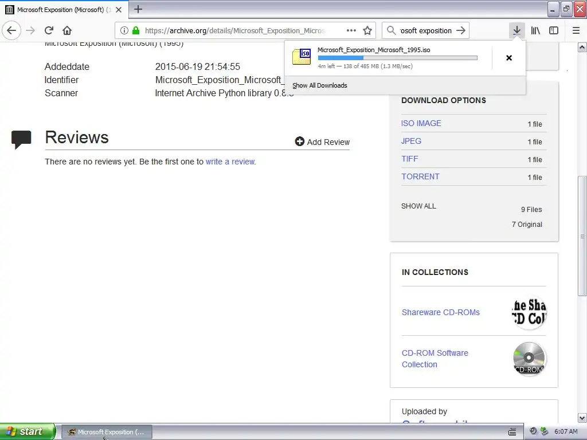Reload the current page

coord(49,30)
